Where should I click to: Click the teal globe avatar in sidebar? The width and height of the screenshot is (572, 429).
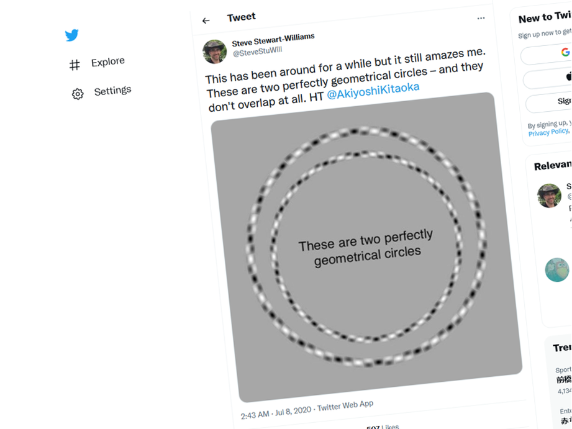tap(557, 270)
